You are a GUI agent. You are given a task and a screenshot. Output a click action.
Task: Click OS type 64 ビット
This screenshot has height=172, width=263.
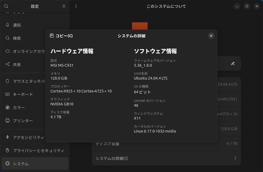point(142,92)
